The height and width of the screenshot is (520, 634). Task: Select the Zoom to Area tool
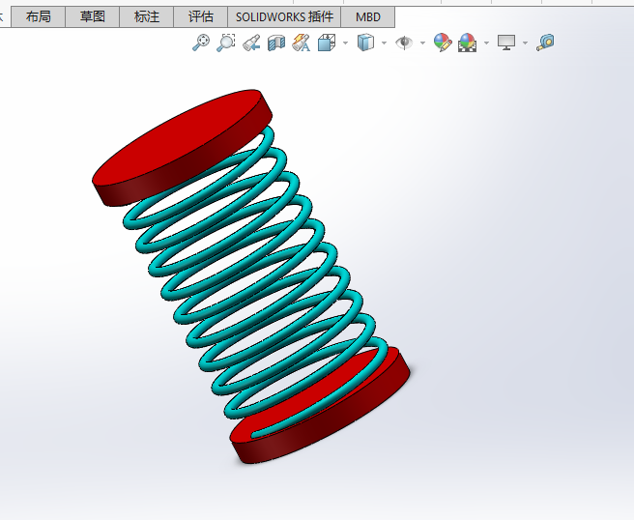tap(226, 43)
